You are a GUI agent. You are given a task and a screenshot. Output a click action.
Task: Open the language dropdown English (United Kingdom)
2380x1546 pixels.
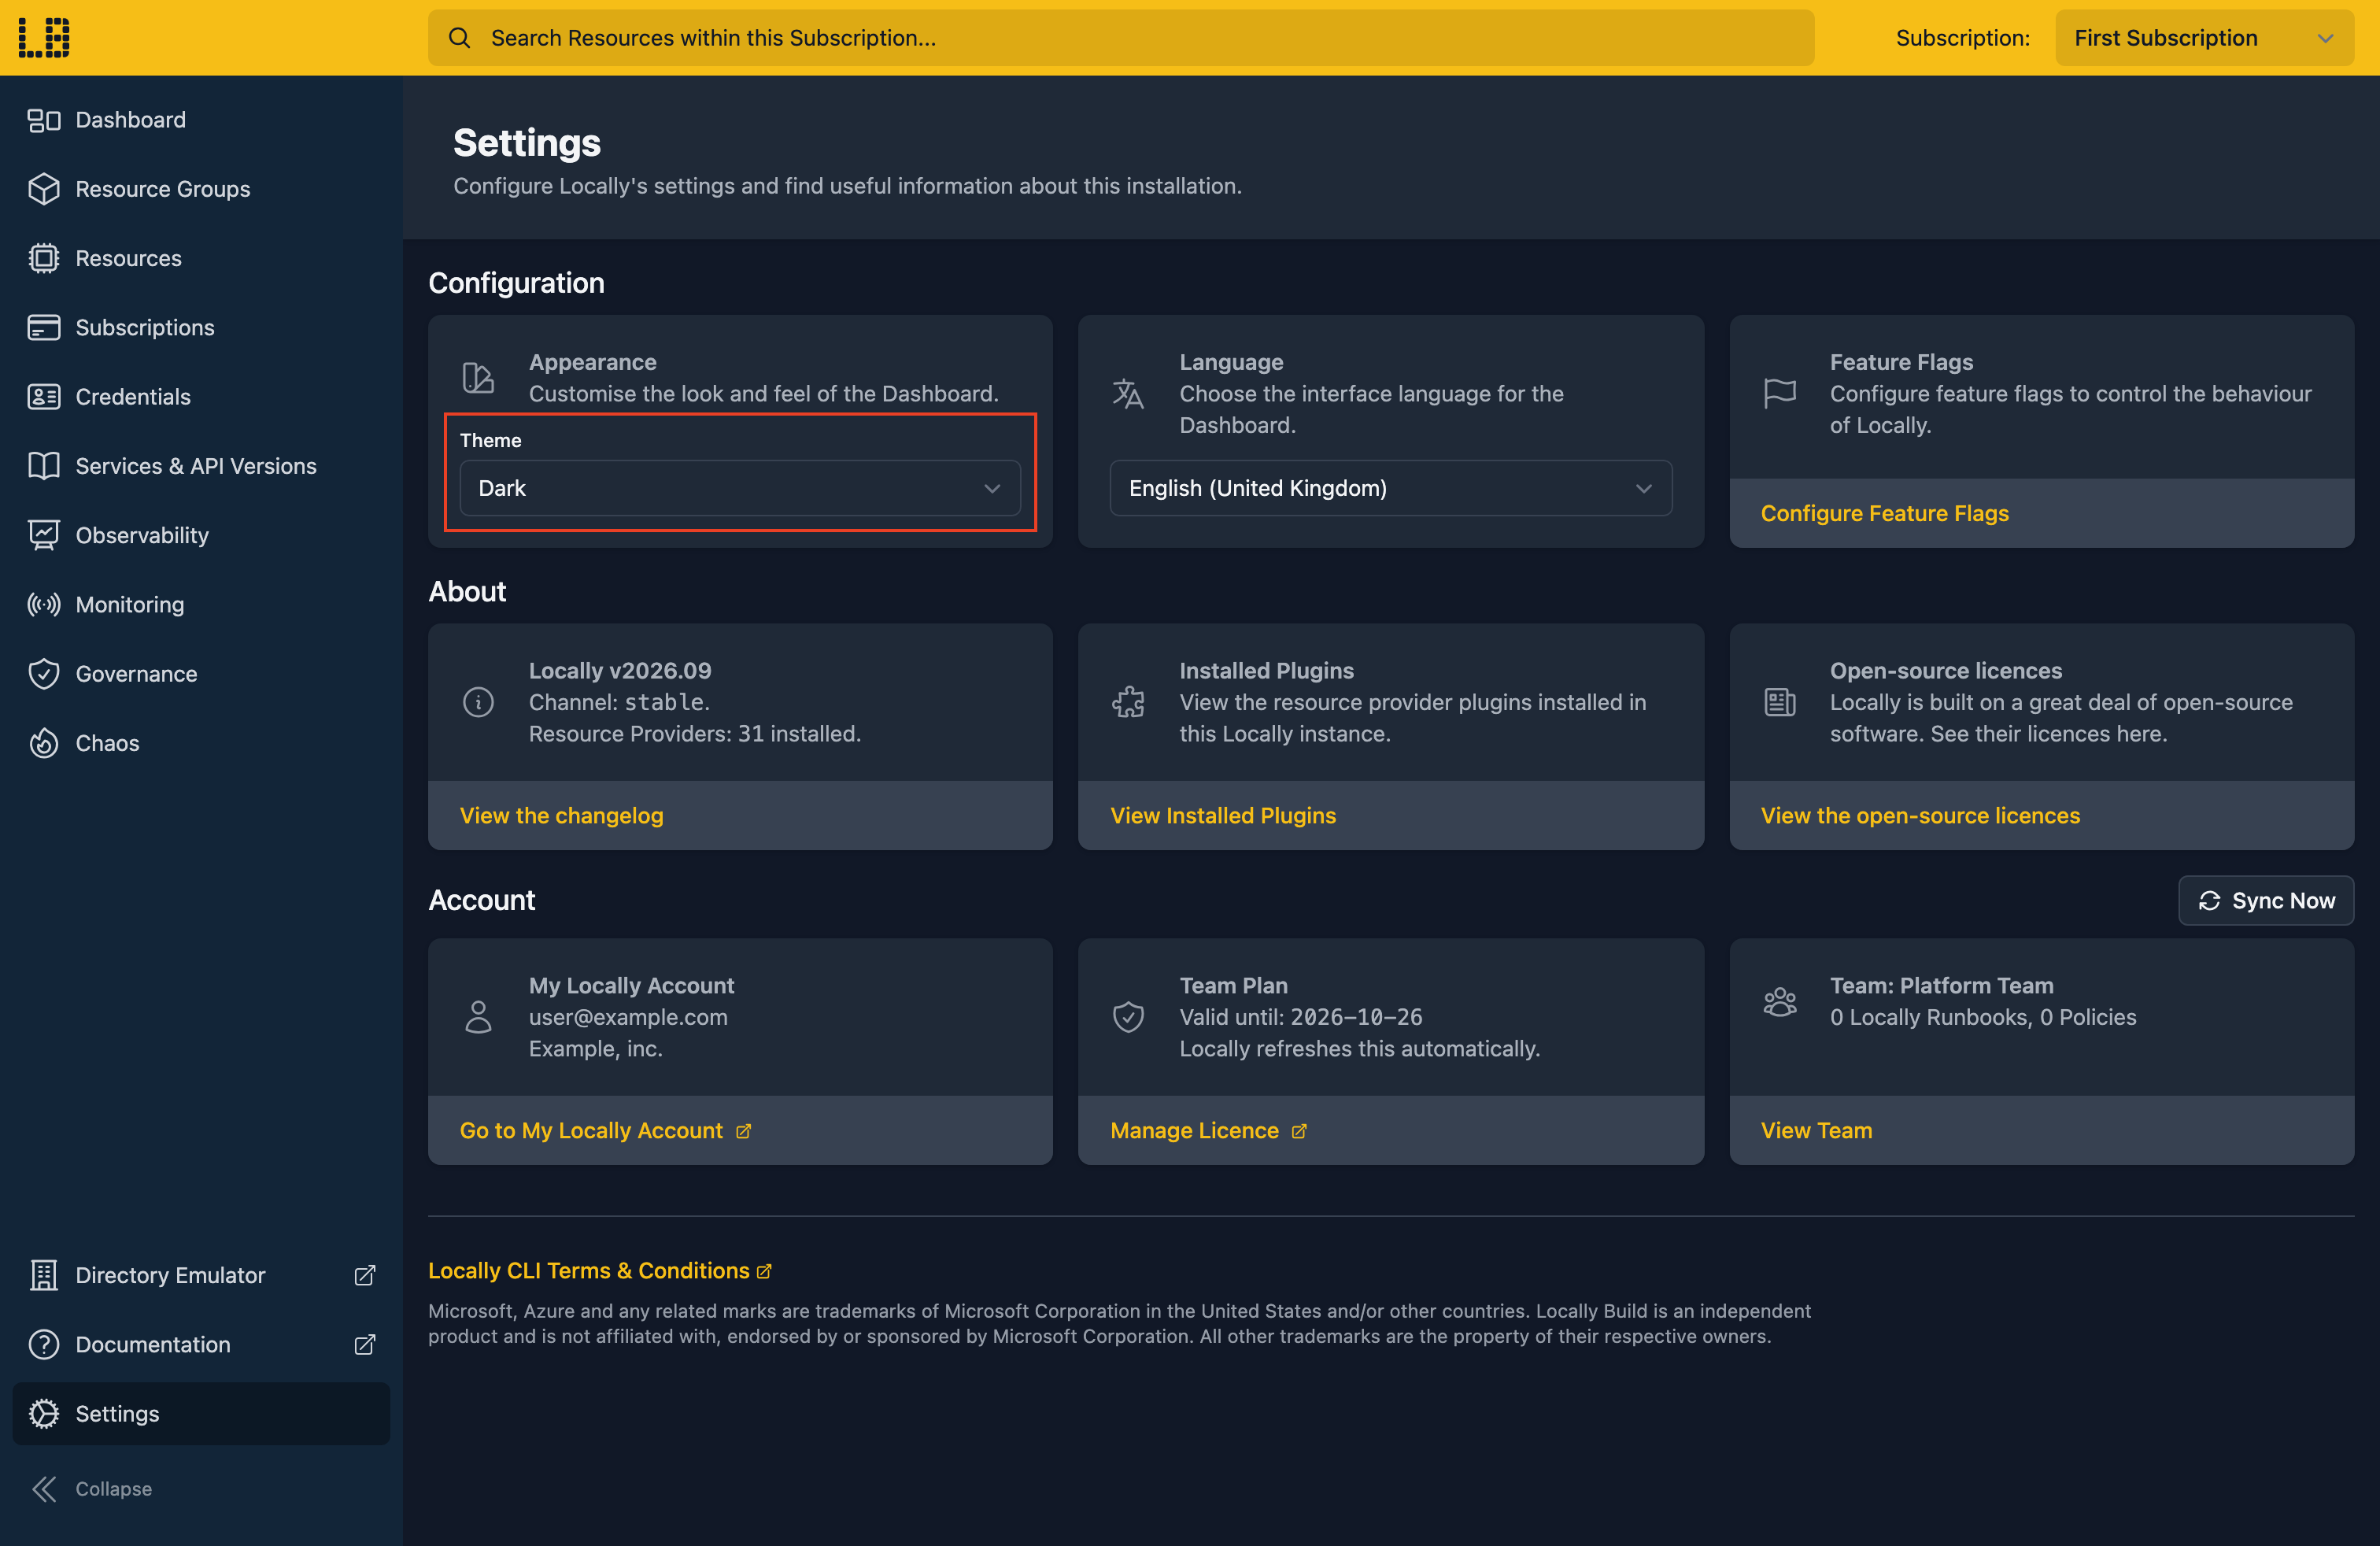(x=1390, y=488)
